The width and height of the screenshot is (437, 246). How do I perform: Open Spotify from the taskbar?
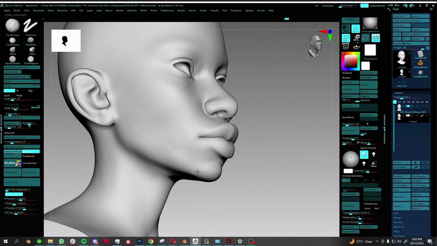point(83,241)
